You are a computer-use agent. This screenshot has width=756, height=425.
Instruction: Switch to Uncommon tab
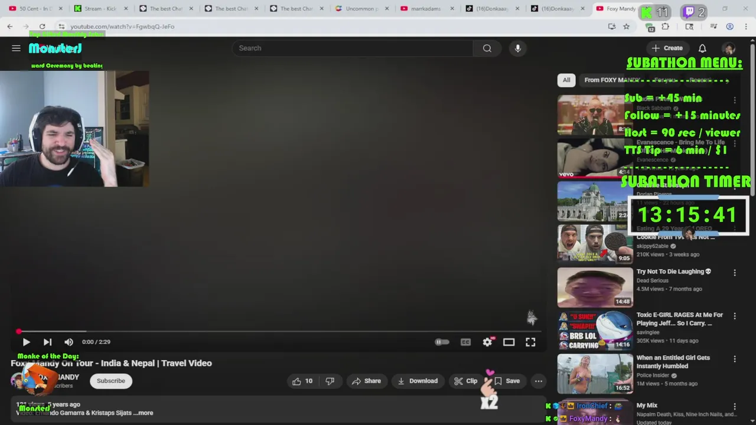tap(361, 9)
